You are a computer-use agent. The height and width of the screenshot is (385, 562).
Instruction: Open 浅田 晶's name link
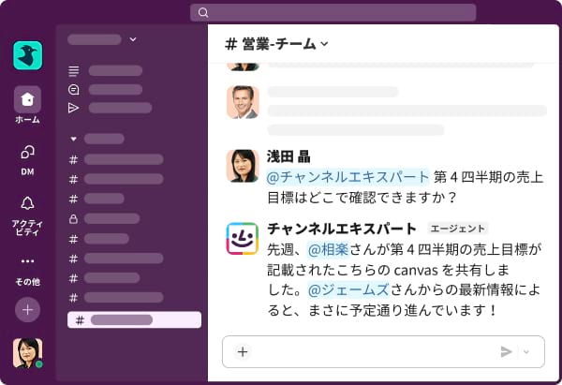pyautogui.click(x=288, y=156)
